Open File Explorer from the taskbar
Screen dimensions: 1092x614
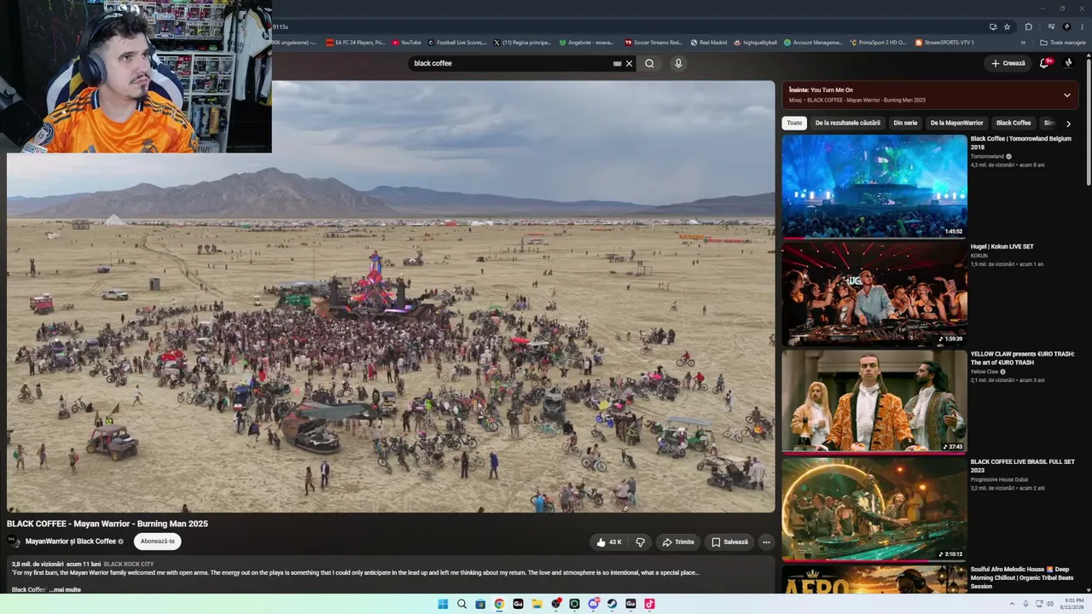(537, 604)
